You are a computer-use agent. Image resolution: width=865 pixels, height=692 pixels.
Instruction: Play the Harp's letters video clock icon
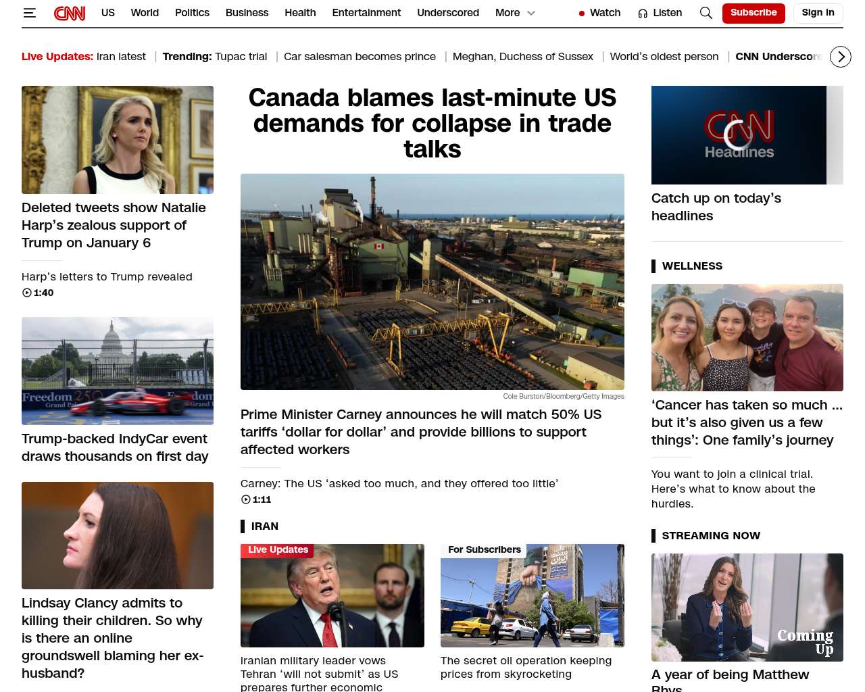click(27, 293)
